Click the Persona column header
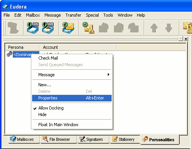Viewport: 192px width, 149px height. coord(22,47)
